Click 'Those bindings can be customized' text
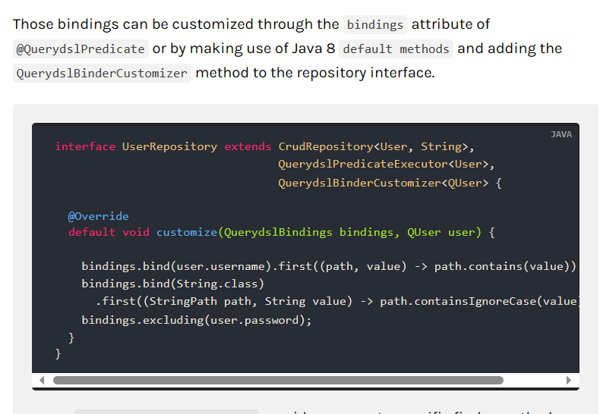This screenshot has height=414, width=600. (x=134, y=24)
